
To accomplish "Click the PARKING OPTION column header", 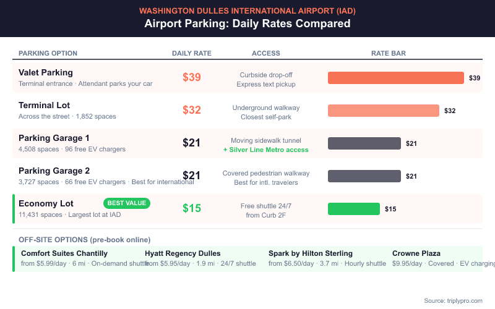I will (x=48, y=53).
